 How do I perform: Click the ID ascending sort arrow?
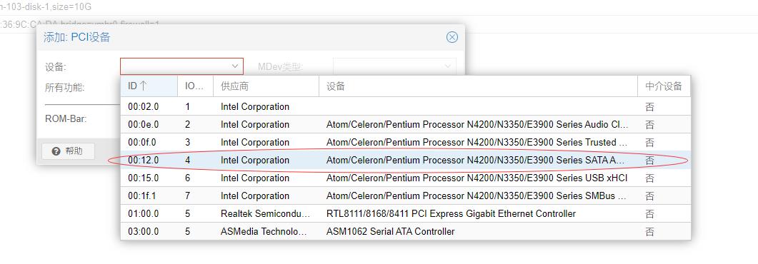coord(143,86)
